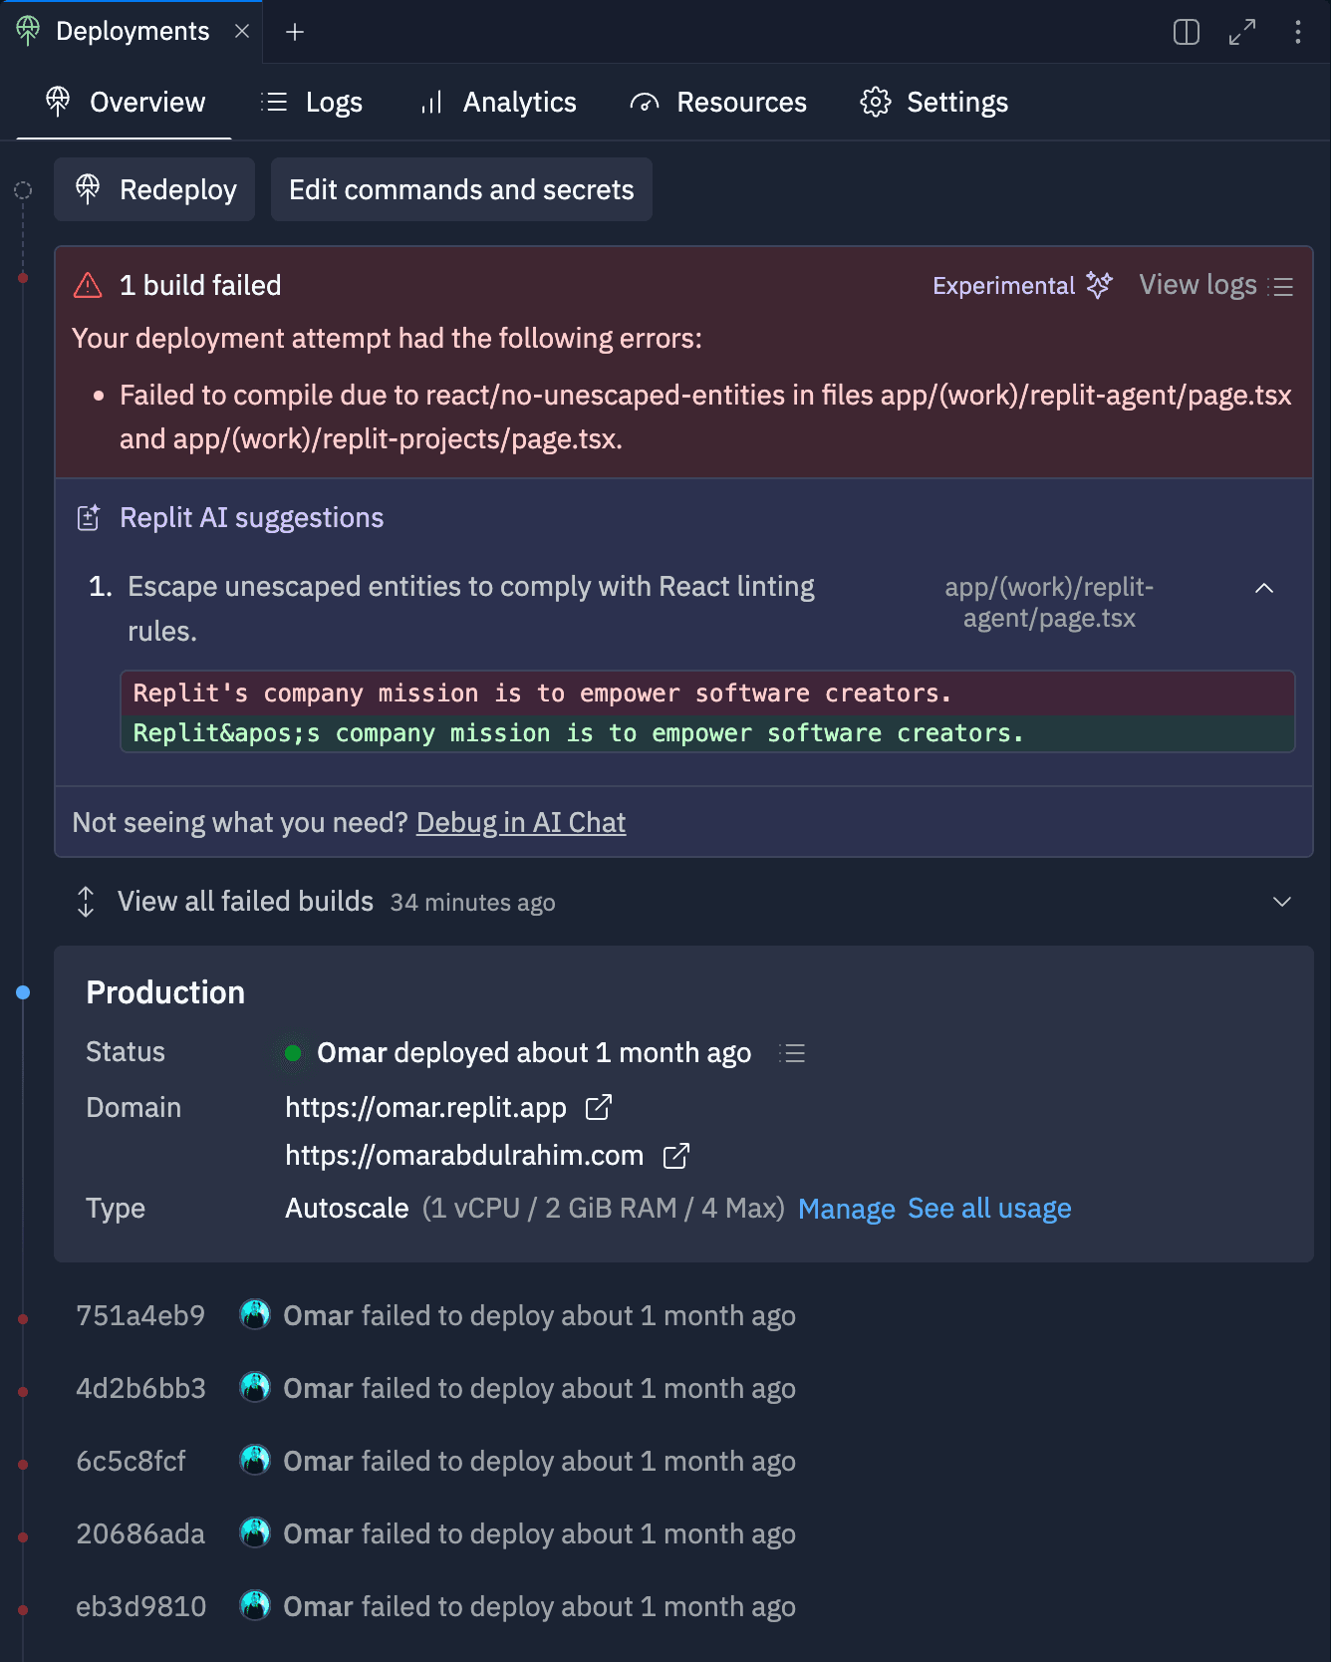
Task: Collapse the AI suggestion with chevron up
Action: (1264, 588)
